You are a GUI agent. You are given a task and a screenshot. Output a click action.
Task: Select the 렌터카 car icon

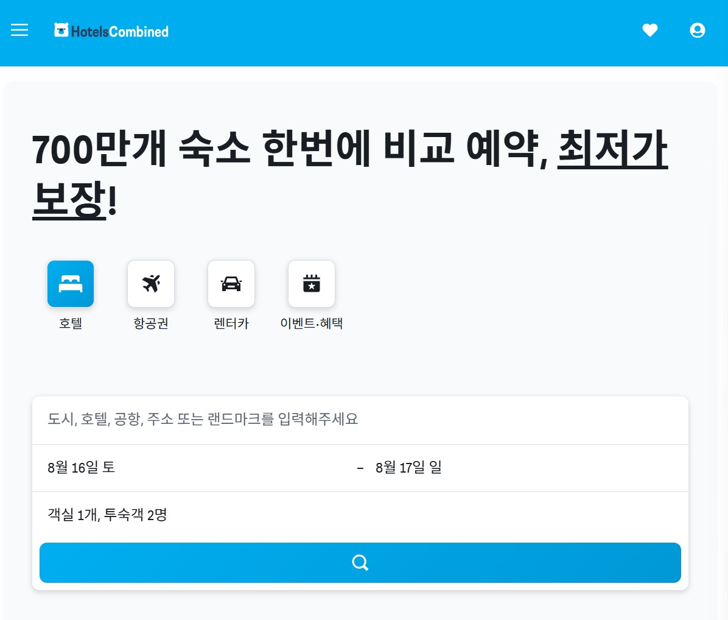231,284
